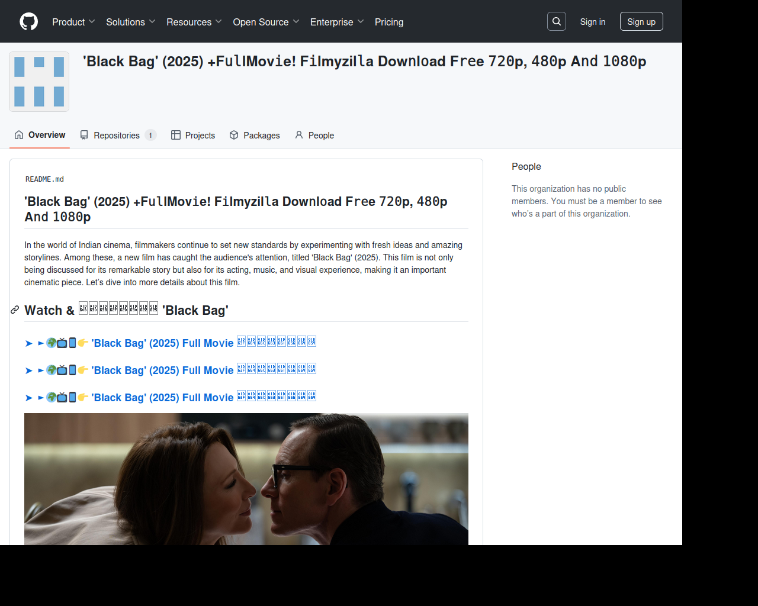
Task: Click the heading anchor link icon
Action: [15, 310]
